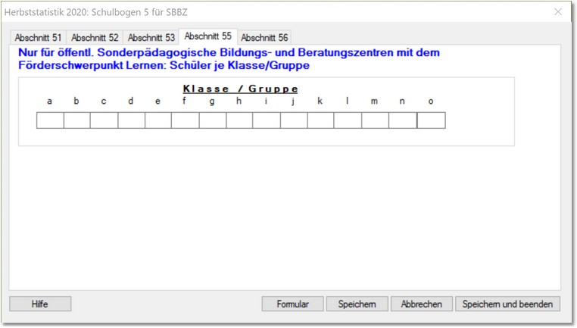Screen dimensions: 577x328
Task: Close the Herbststatistik dialog window
Action: (x=558, y=12)
